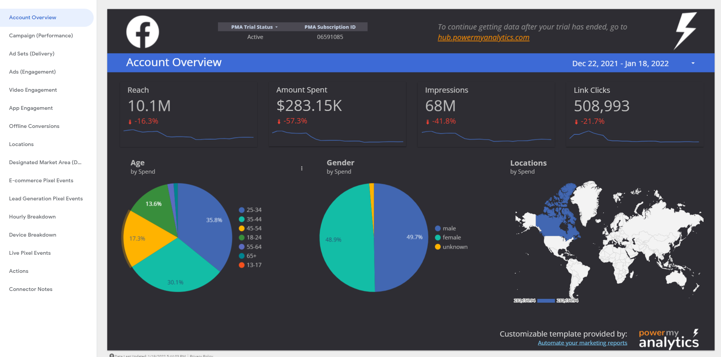Click the Reach sparkline chart
The image size is (721, 357).
tap(188, 137)
